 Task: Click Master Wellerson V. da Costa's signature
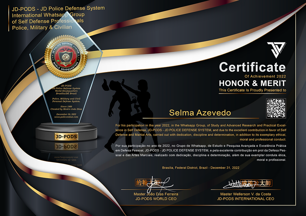coord(239,184)
